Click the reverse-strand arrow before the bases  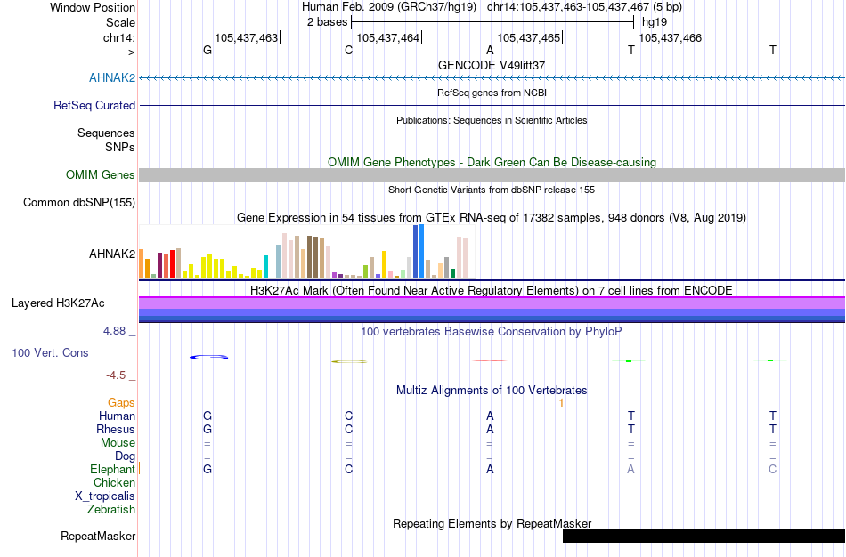tap(126, 52)
